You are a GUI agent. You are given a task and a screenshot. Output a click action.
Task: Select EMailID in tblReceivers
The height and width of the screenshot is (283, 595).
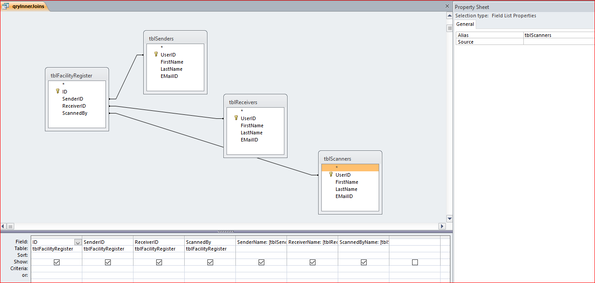click(x=249, y=140)
